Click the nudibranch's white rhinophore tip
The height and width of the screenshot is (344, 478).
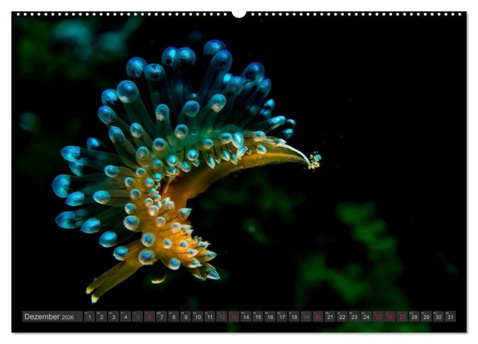pos(315,160)
